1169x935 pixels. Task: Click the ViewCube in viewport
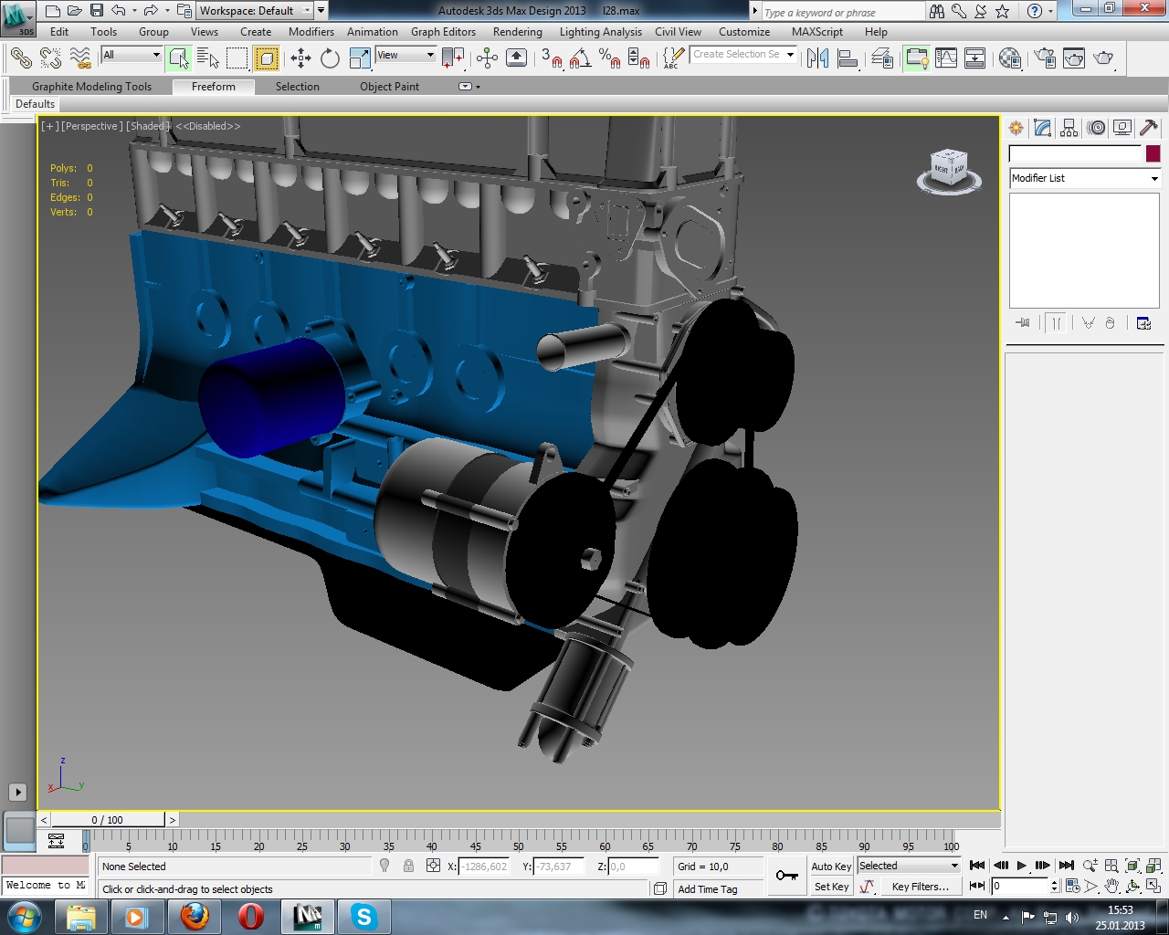click(x=949, y=171)
